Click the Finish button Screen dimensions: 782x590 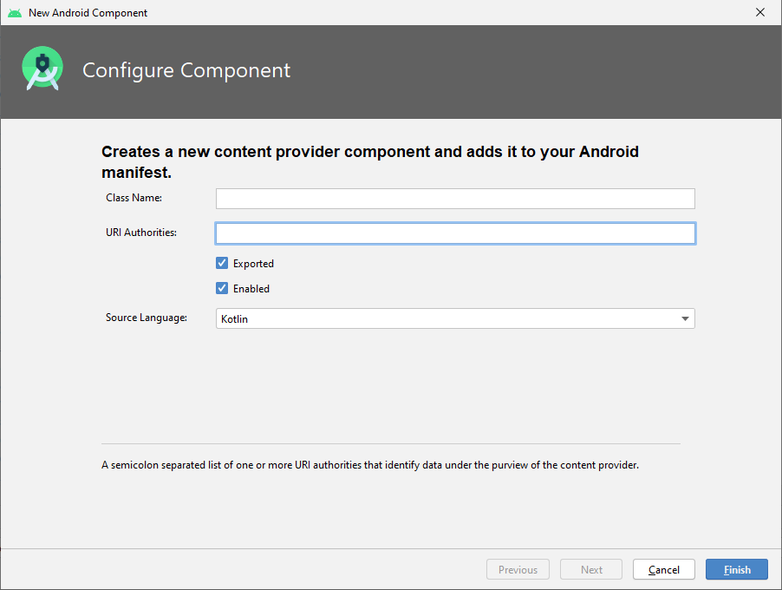(736, 569)
